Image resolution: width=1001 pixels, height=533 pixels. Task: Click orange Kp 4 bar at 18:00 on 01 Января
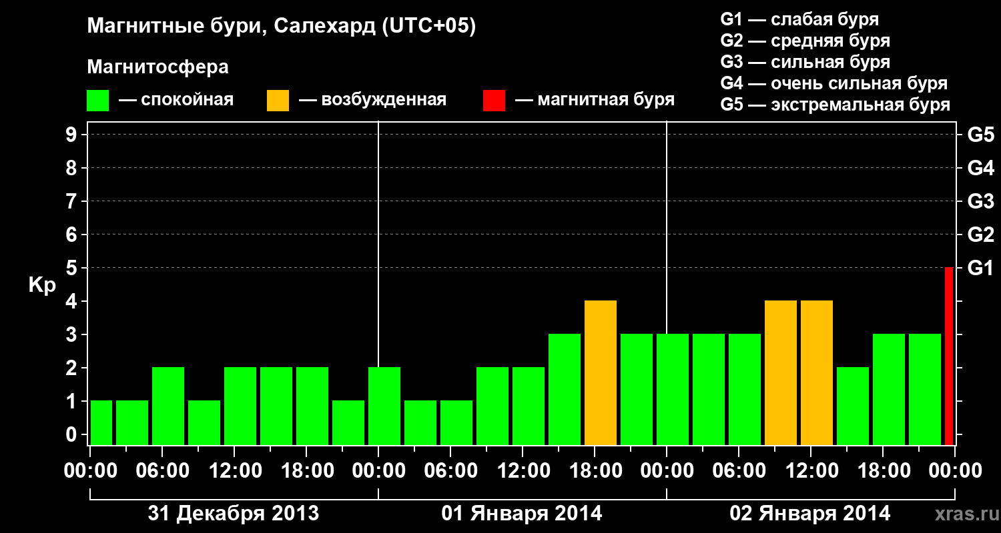[x=601, y=373]
